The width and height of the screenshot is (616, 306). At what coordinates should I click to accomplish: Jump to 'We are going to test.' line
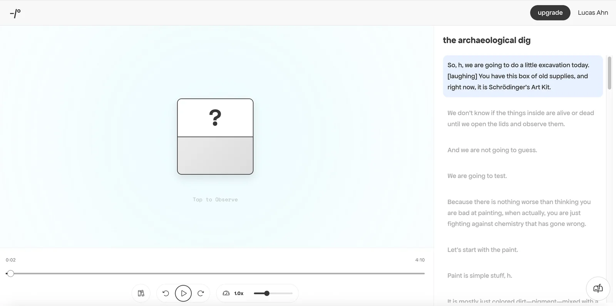pyautogui.click(x=477, y=176)
